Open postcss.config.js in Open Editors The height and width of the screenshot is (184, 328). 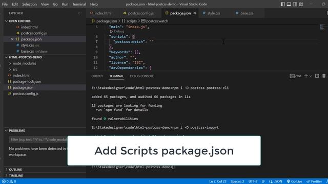tap(34, 33)
